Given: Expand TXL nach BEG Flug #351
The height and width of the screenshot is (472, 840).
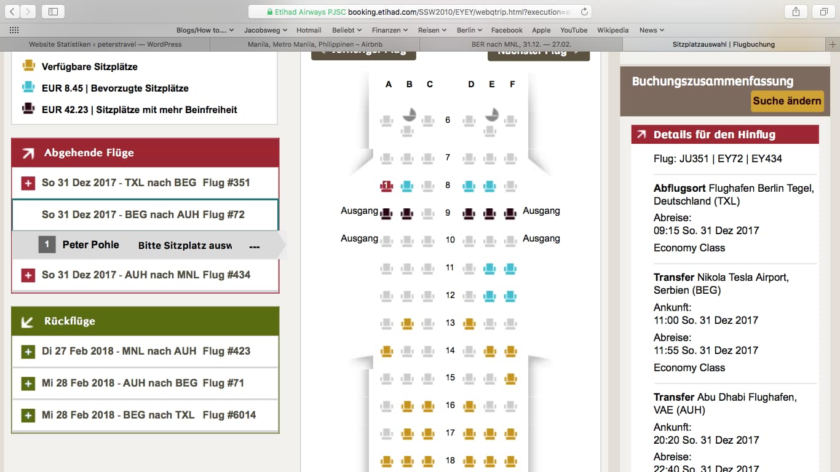Looking at the screenshot, I should click(28, 183).
